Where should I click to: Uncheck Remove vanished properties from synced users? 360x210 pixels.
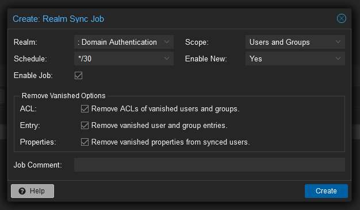(85, 142)
